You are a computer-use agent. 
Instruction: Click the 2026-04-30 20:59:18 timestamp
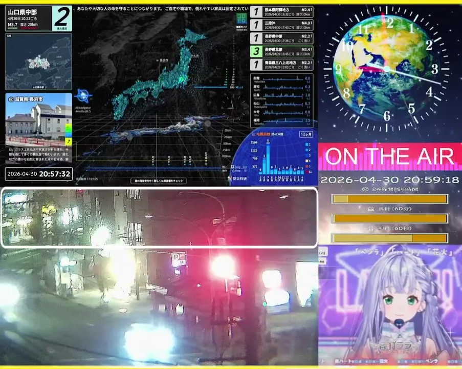(390, 180)
